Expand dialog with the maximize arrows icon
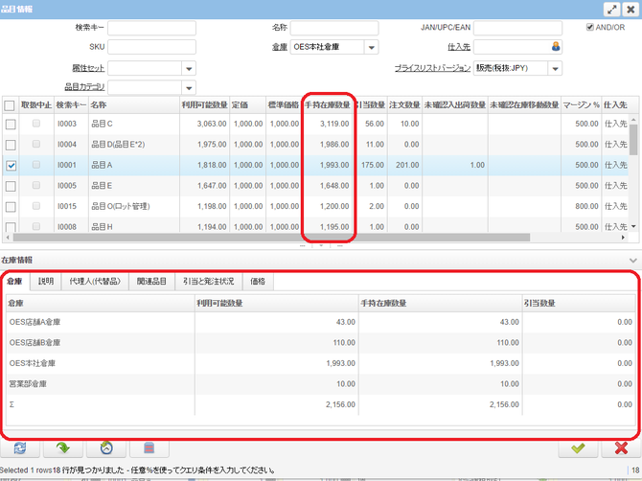This screenshot has width=642, height=481. tap(611, 10)
